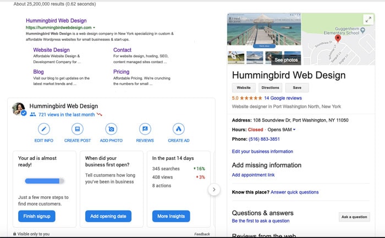Open the large pier website photo
The height and width of the screenshot is (238, 385).
click(x=264, y=29)
